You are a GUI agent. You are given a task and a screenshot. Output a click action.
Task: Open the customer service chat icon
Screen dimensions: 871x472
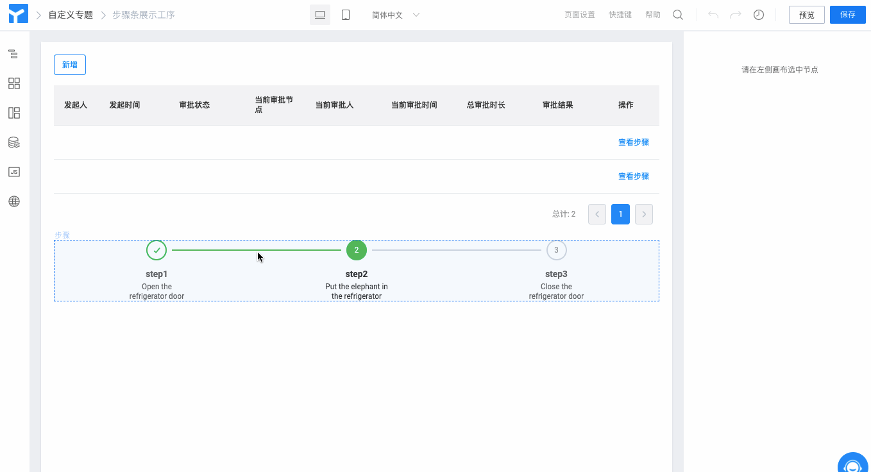(852, 464)
